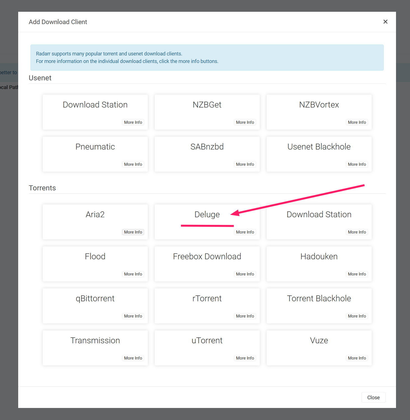This screenshot has height=420, width=410.
Task: Open More Info for Vuze
Action: (357, 358)
